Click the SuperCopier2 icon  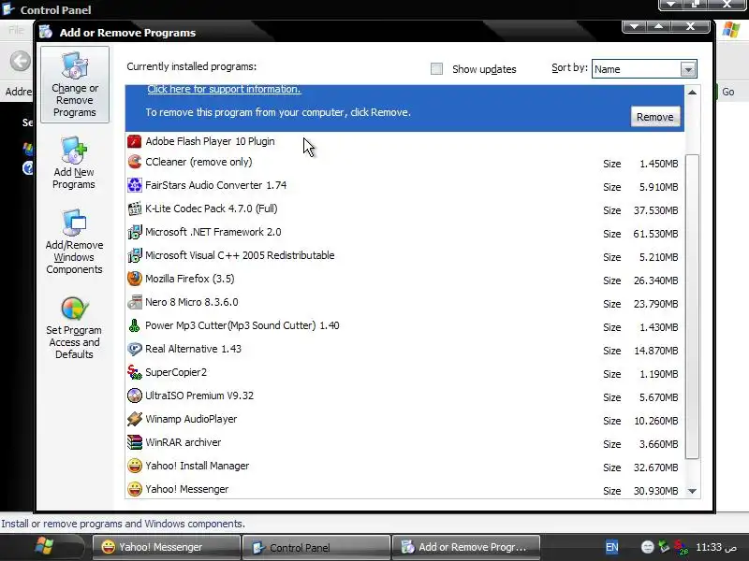pyautogui.click(x=134, y=372)
